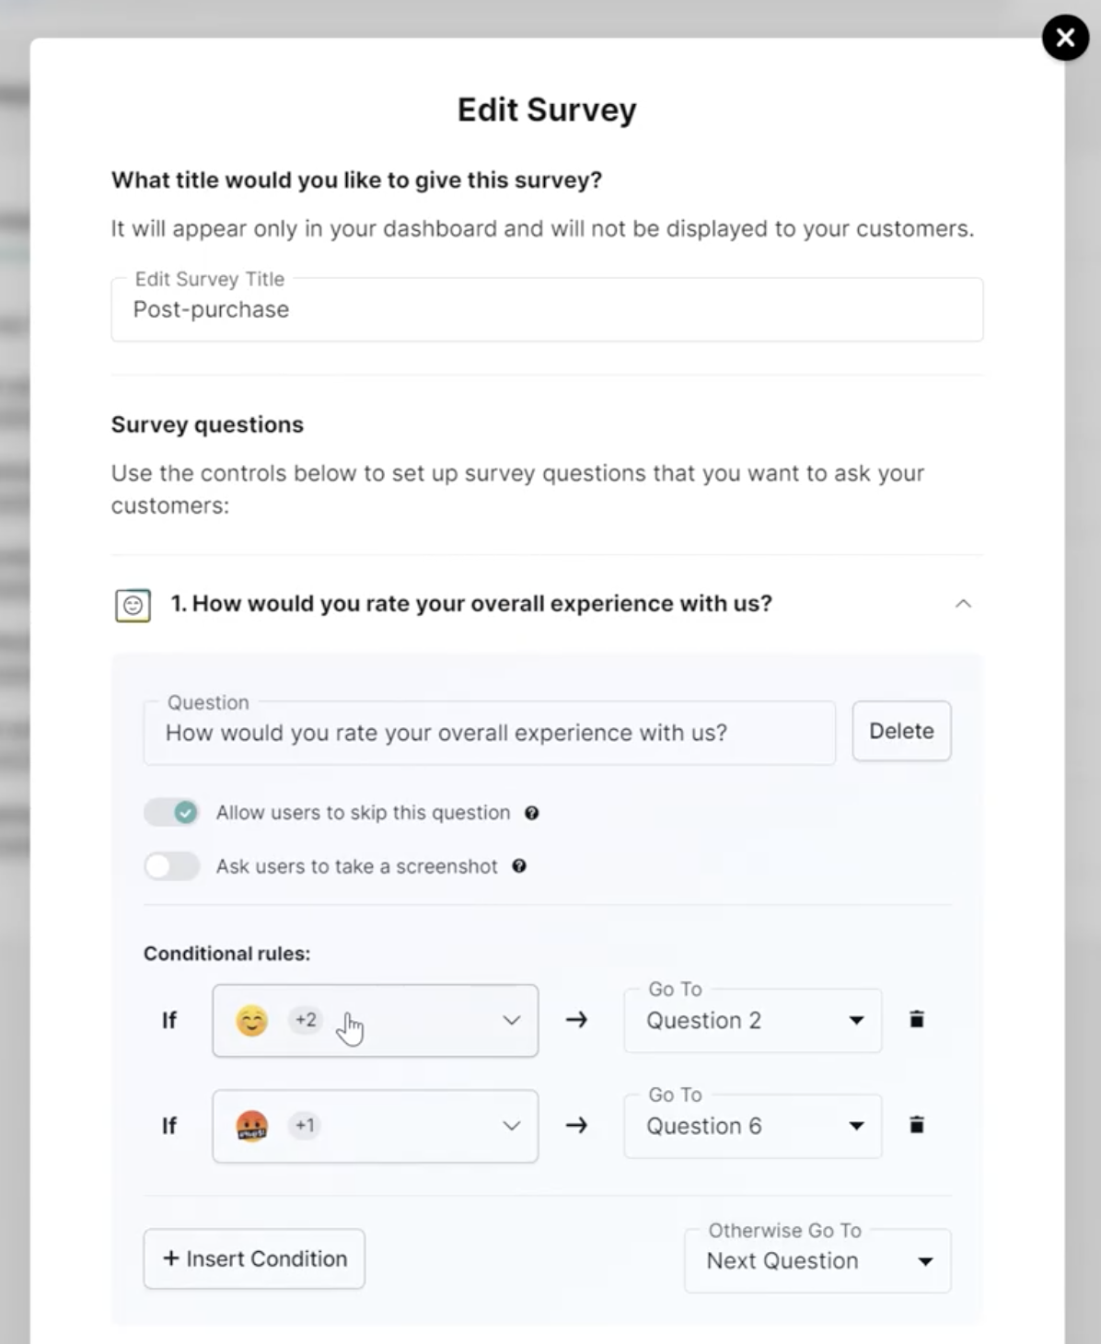Open help tooltip for skip question option
This screenshot has width=1101, height=1344.
click(x=531, y=813)
